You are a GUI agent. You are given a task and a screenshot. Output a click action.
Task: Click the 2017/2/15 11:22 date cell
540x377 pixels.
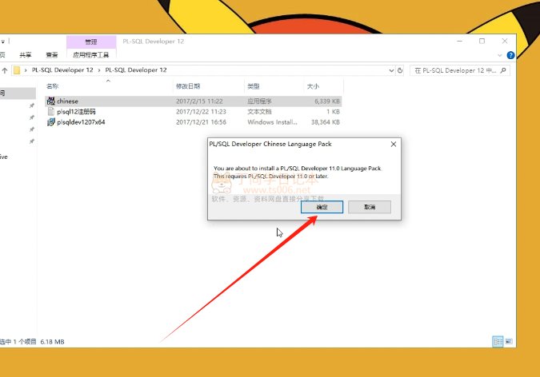[199, 101]
